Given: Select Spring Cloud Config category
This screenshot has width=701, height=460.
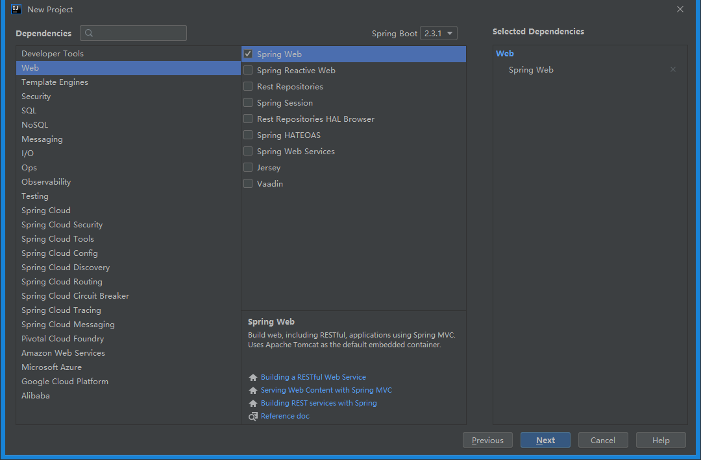Looking at the screenshot, I should 129,253.
